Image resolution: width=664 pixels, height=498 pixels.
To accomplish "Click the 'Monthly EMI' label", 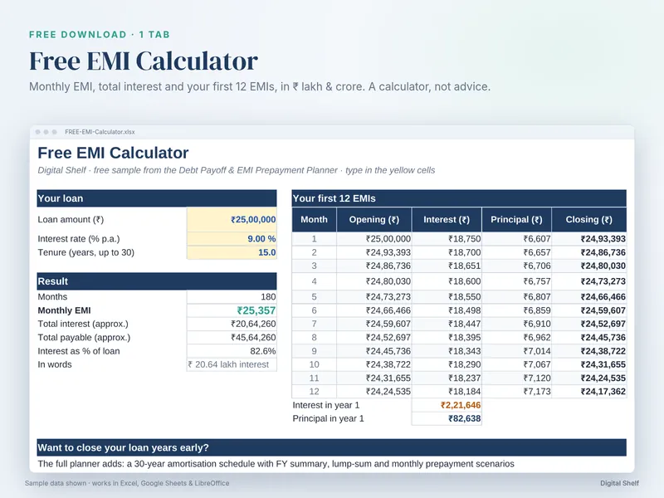I will (x=65, y=310).
